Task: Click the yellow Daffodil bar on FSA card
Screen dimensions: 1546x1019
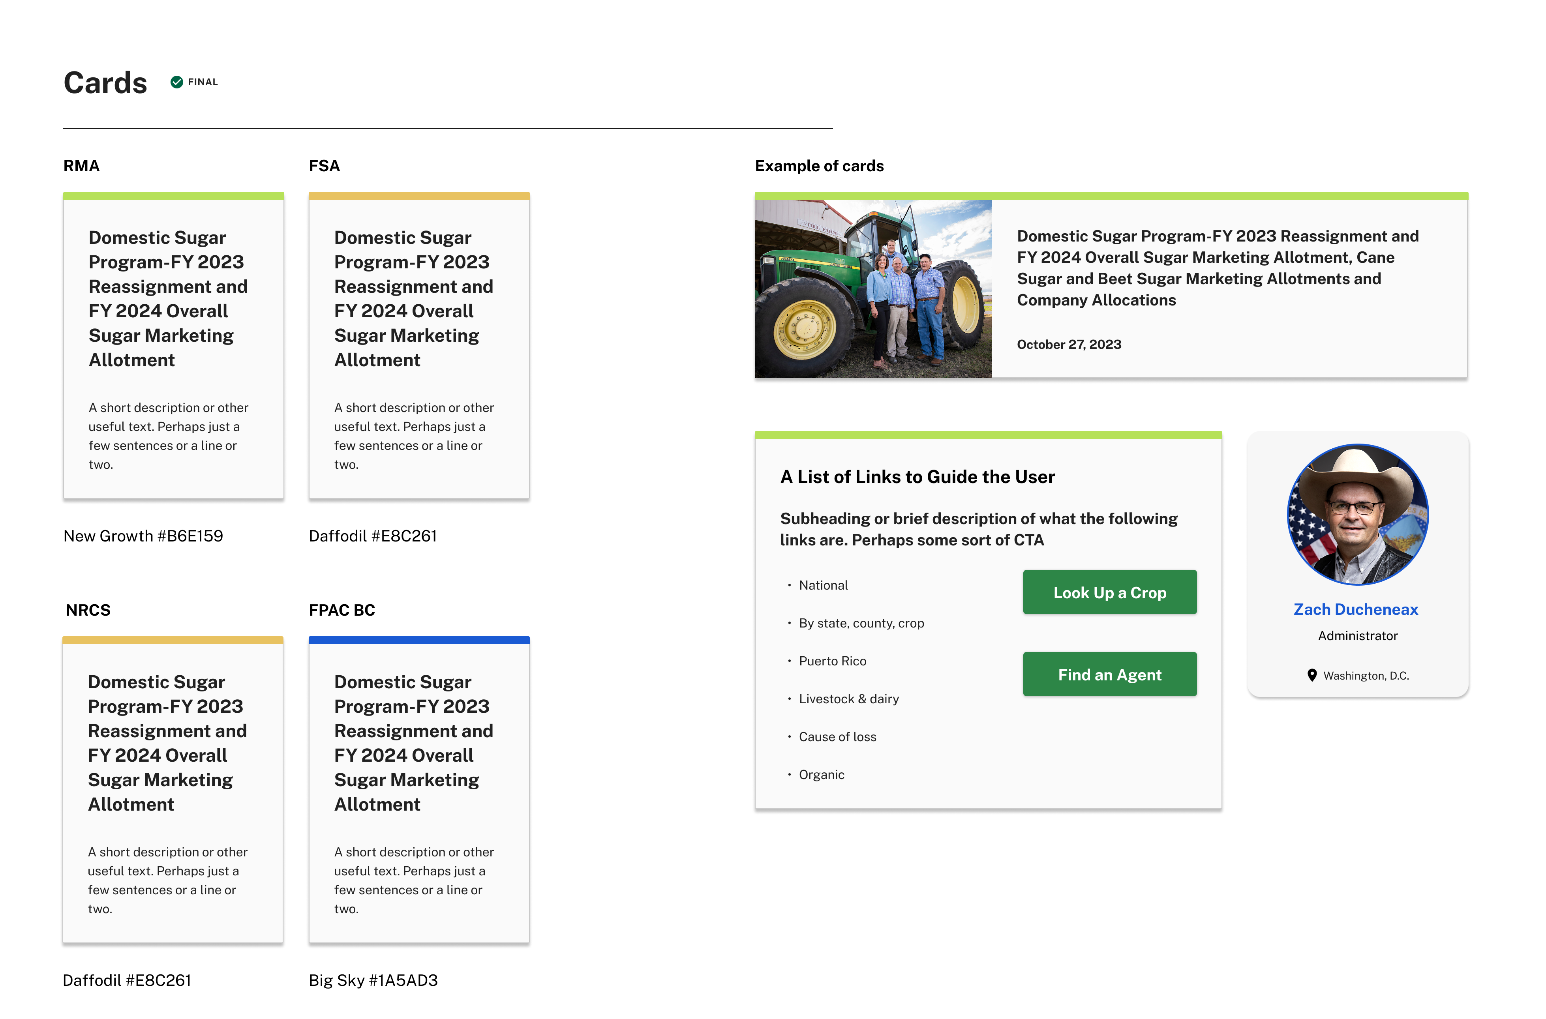Action: coord(419,196)
